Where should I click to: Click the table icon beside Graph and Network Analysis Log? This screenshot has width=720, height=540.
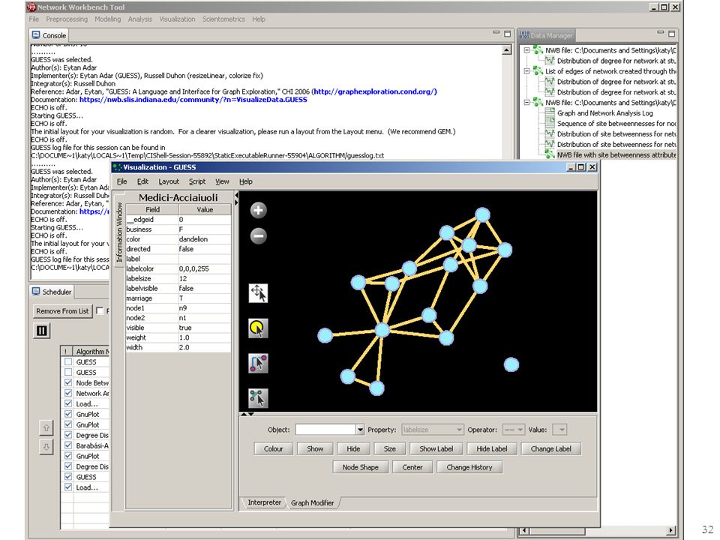[x=550, y=112]
